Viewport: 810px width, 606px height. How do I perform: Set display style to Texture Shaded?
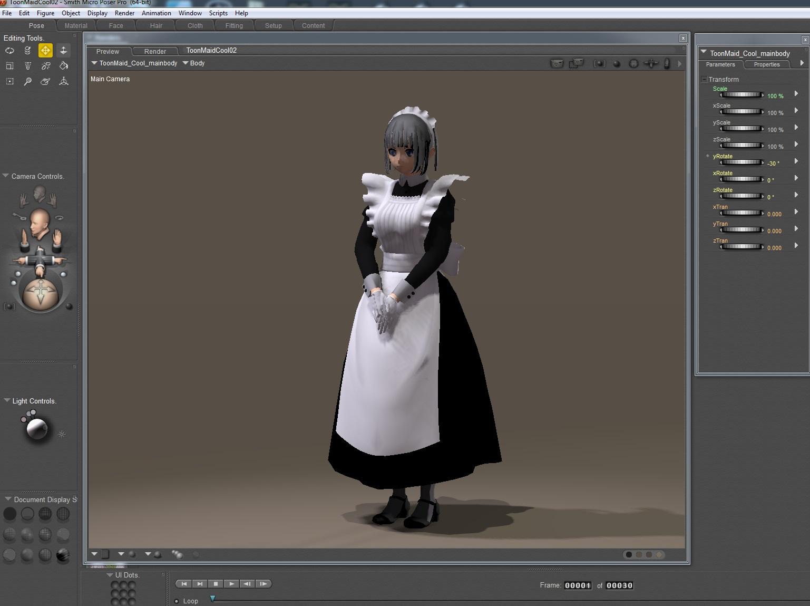(63, 555)
